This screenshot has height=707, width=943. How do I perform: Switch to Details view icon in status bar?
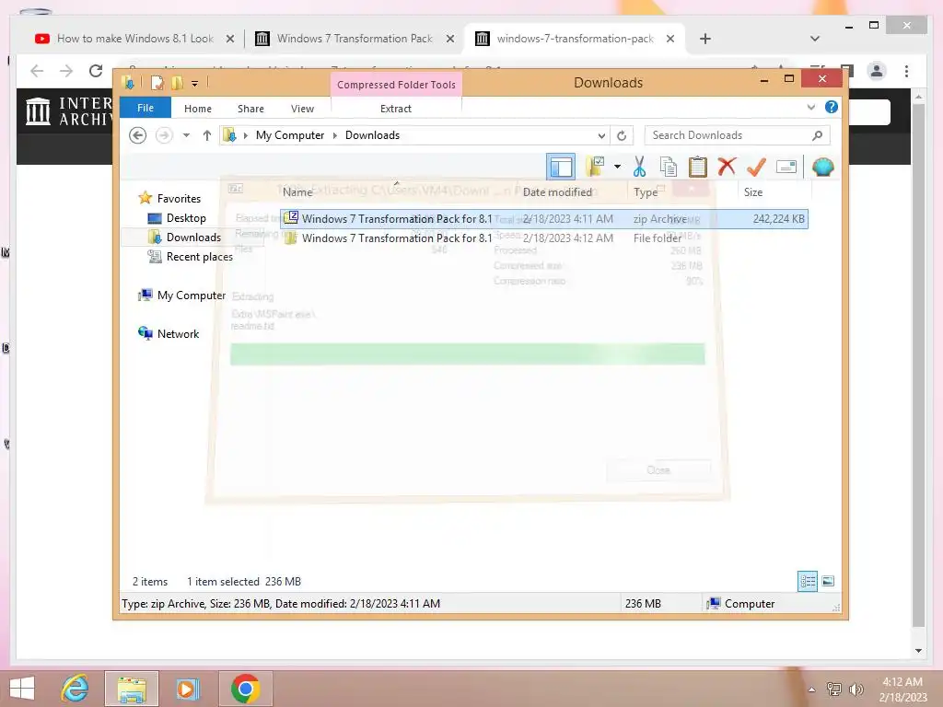tap(807, 582)
